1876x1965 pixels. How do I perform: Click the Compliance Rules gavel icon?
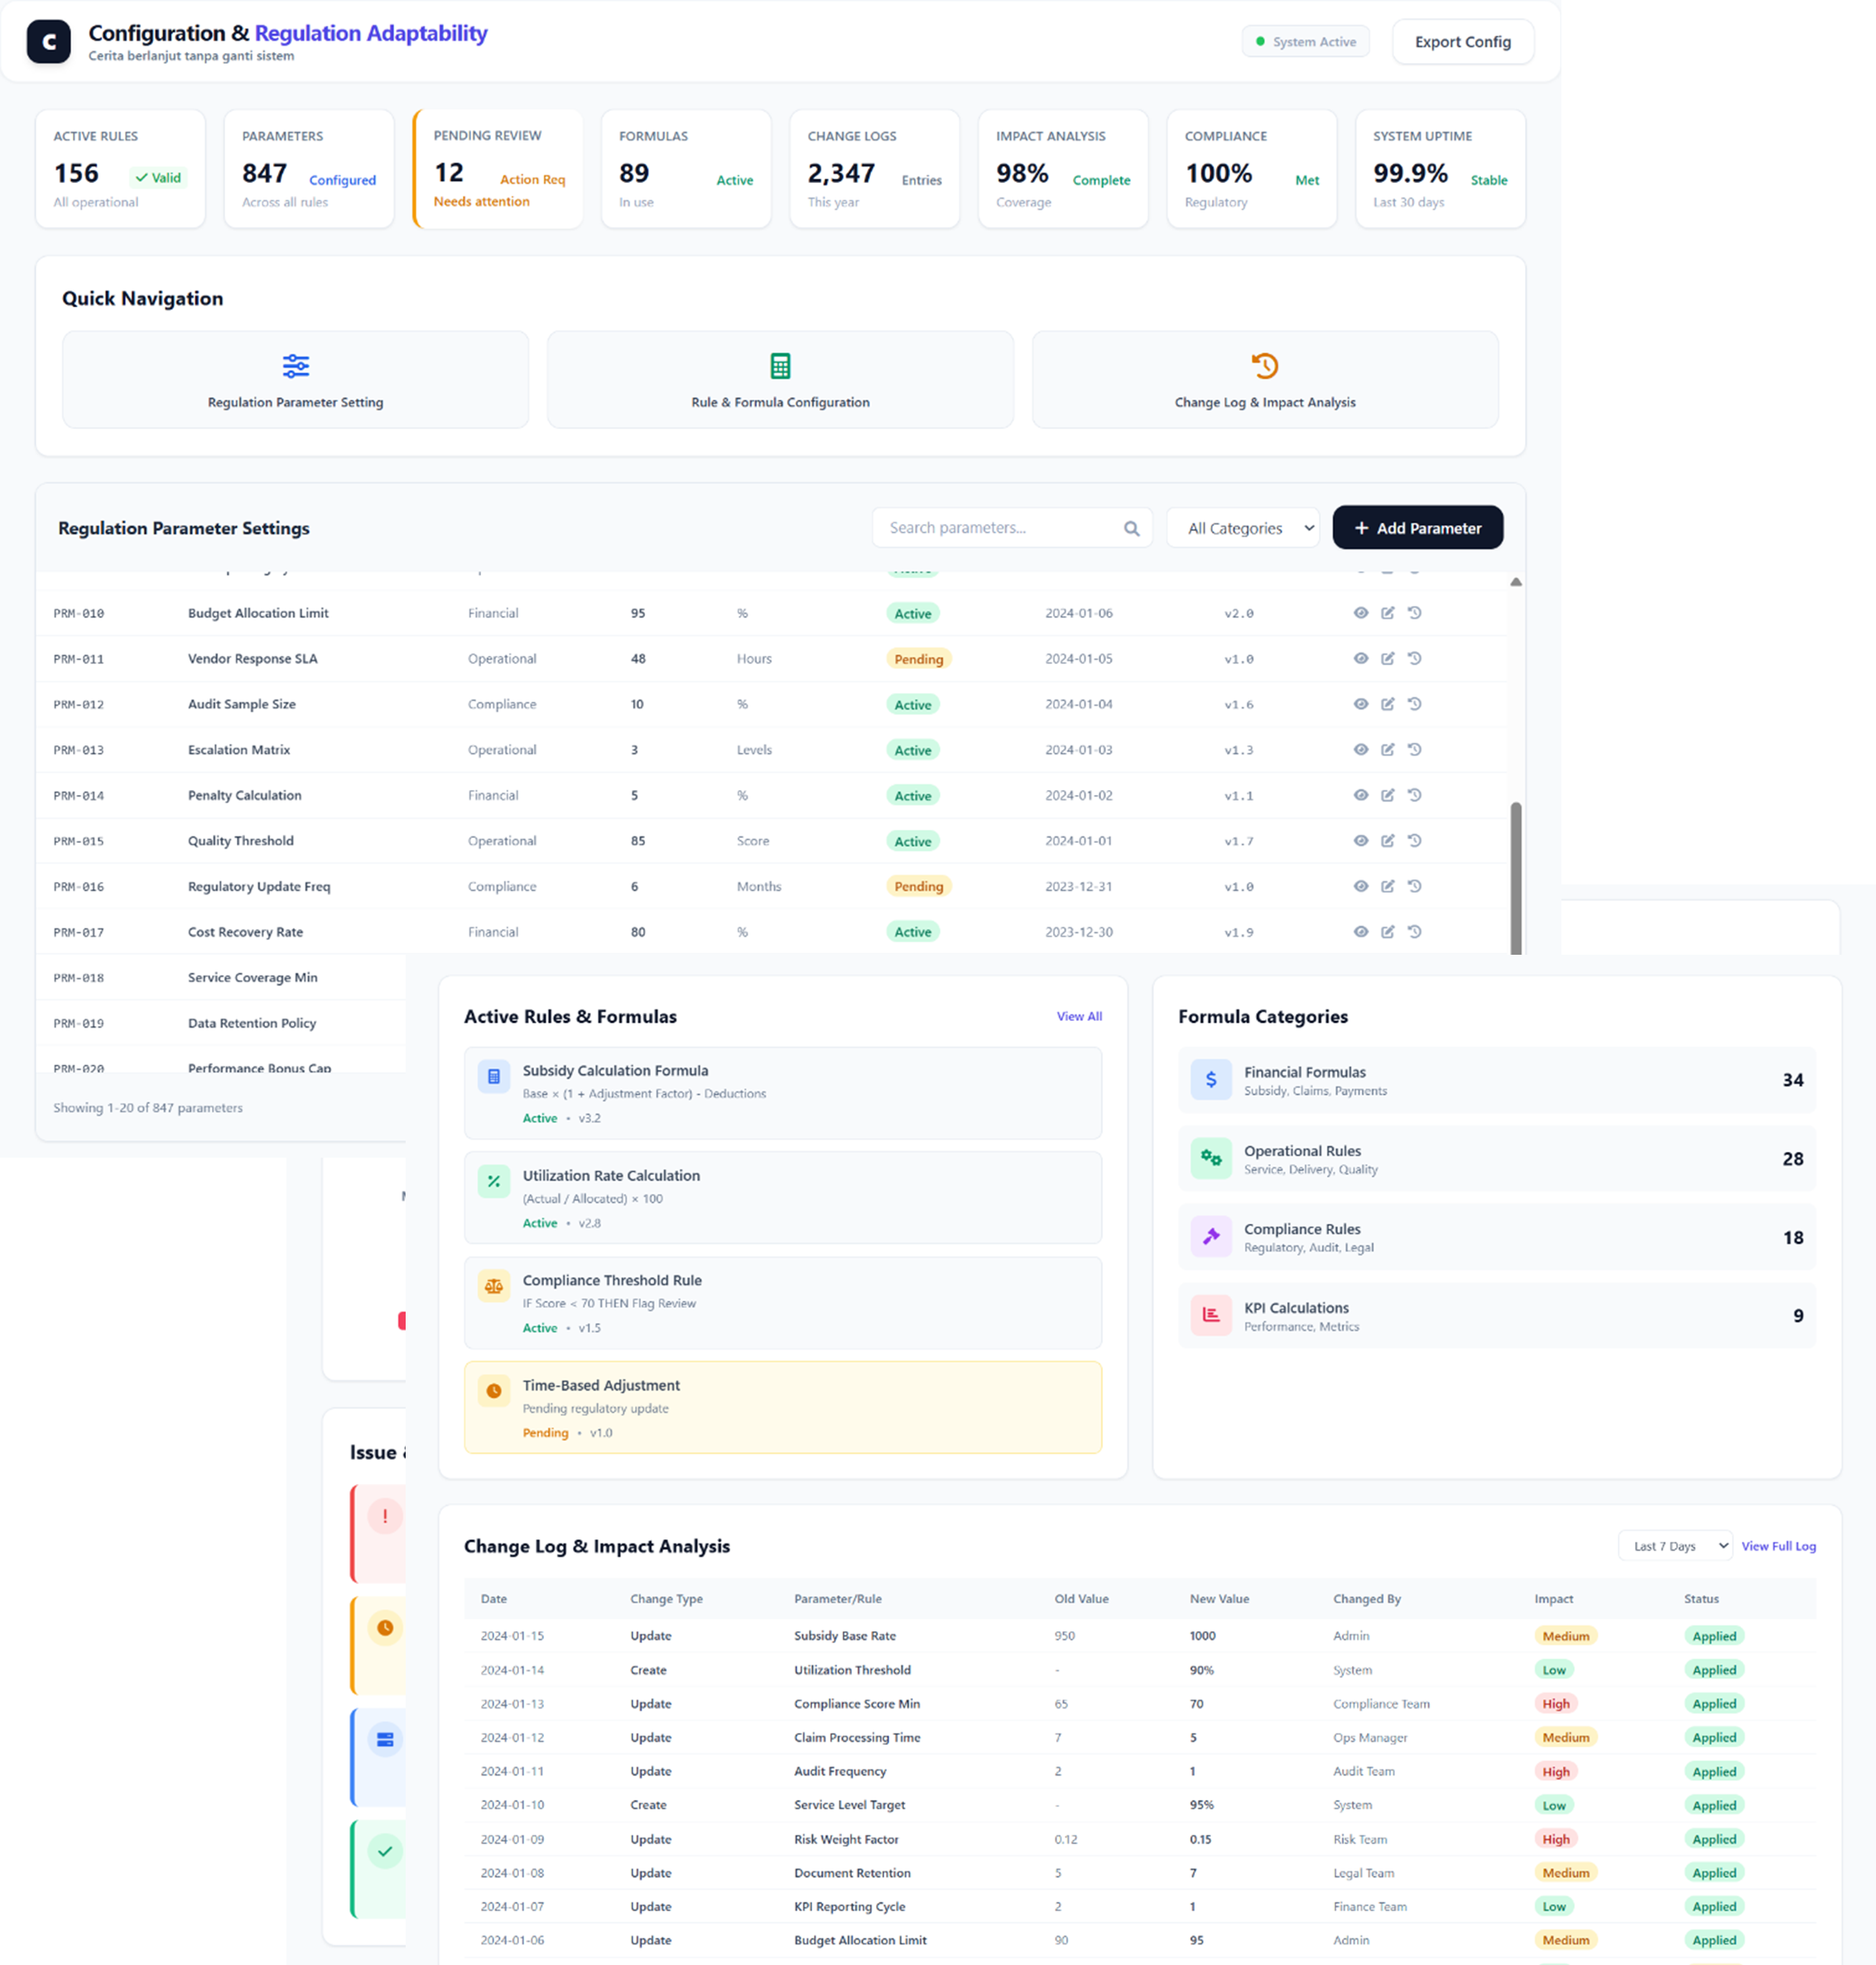(1210, 1237)
